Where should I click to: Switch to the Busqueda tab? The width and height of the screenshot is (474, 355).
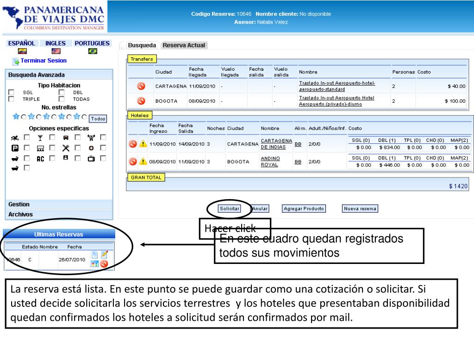click(x=142, y=45)
